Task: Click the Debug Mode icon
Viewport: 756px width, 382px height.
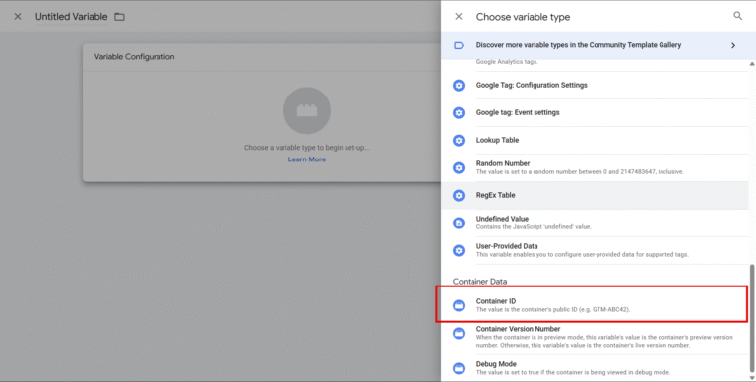Action: point(459,368)
